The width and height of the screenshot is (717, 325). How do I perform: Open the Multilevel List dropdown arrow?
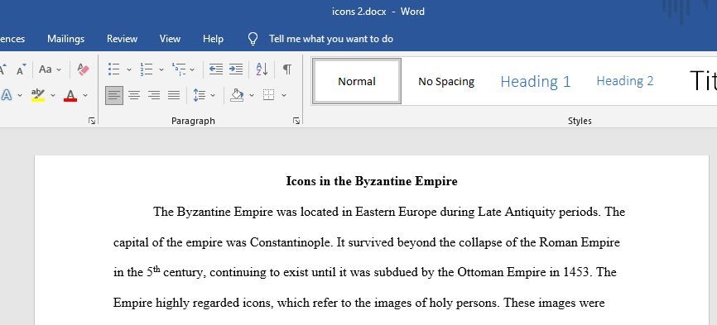pos(192,69)
